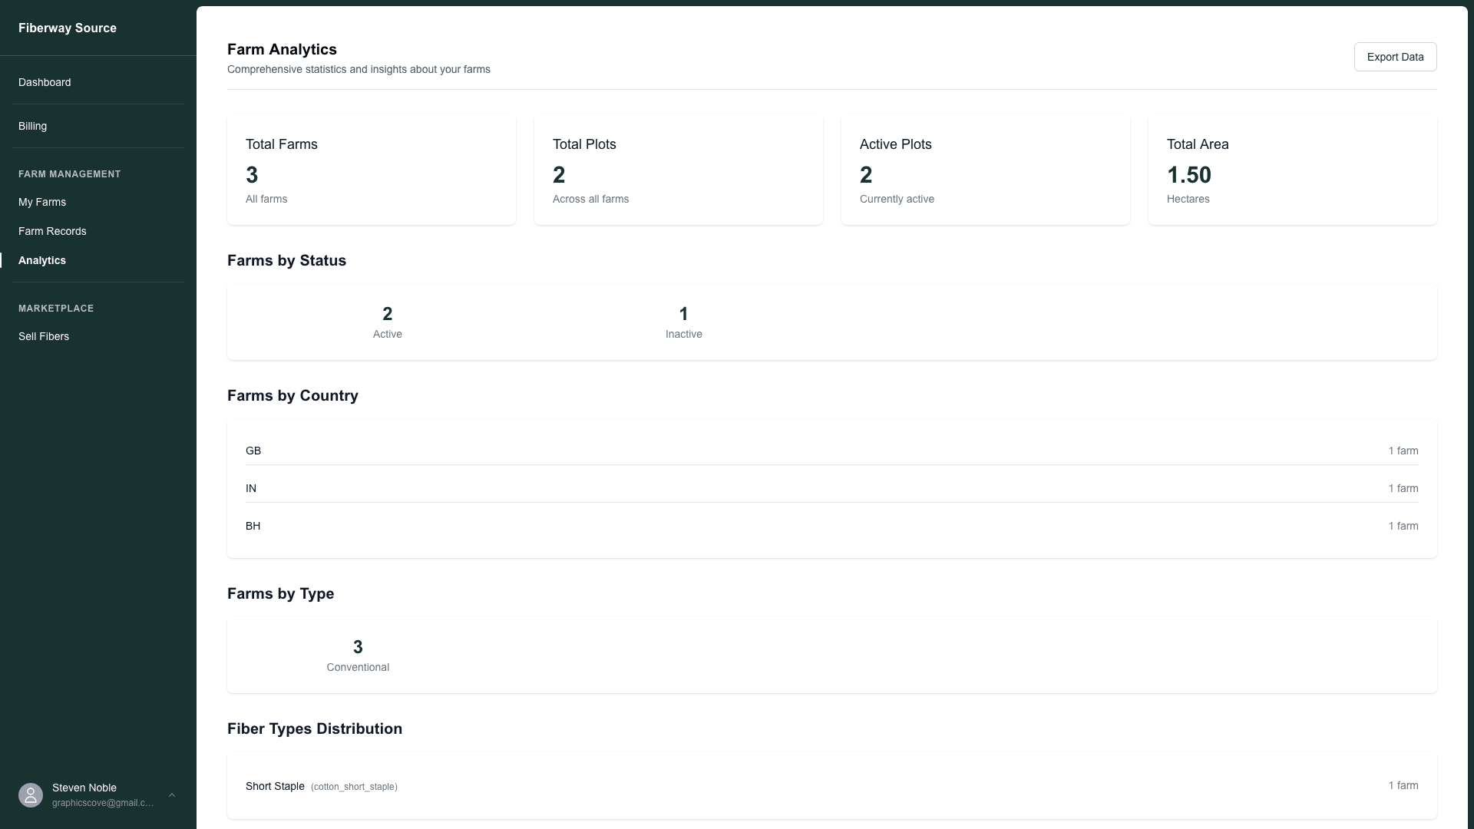Click the Fiberway Source brand title
The height and width of the screenshot is (829, 1474).
click(x=68, y=28)
